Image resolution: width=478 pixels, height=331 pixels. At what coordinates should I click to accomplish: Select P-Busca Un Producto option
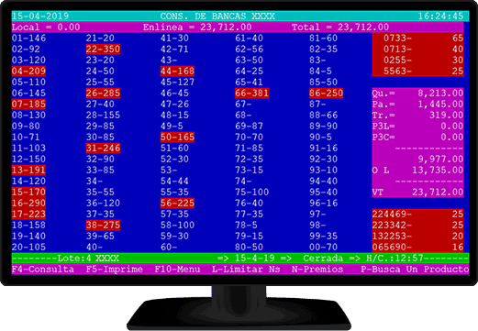415,270
